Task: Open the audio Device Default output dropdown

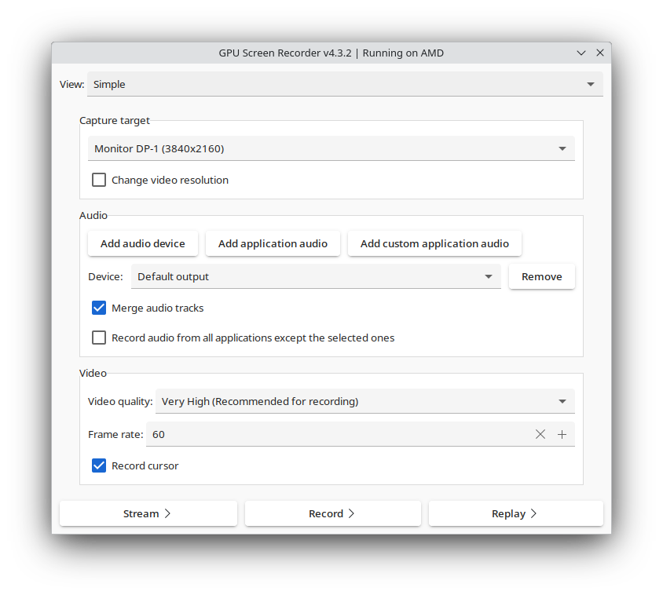Action: click(315, 276)
